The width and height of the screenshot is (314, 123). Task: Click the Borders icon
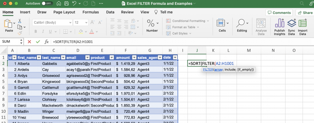[x=65, y=31]
